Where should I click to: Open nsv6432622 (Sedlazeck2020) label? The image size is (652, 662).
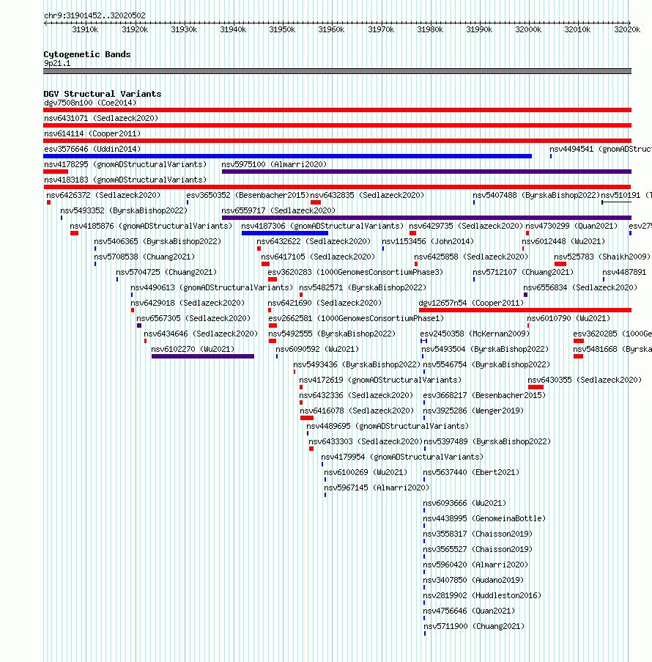pos(314,241)
